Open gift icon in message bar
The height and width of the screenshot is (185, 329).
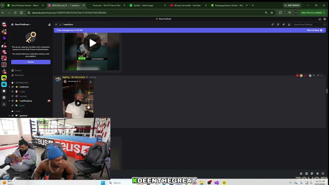point(301,174)
